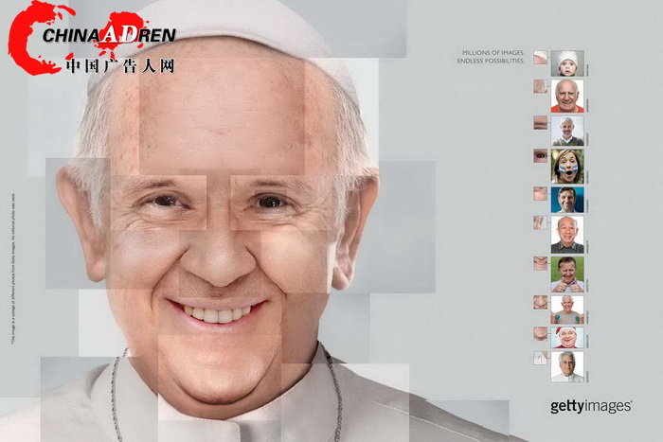The width and height of the screenshot is (663, 442).
Task: Select the bald man in orange shirt thumbnail
Action: pyautogui.click(x=567, y=96)
